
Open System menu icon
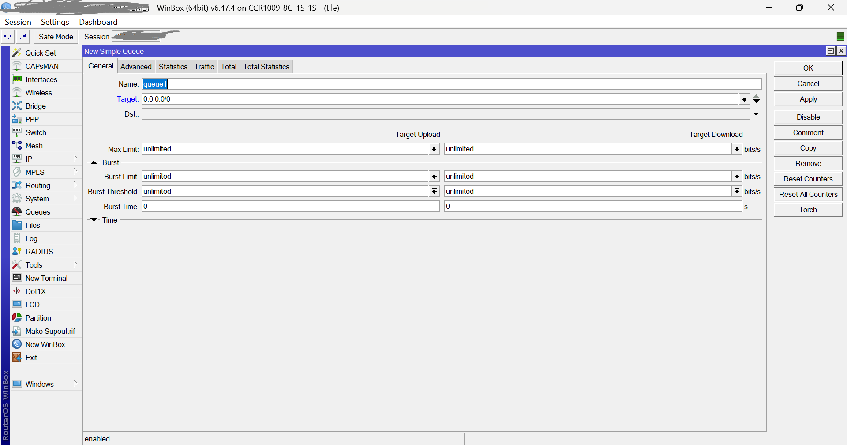click(17, 199)
